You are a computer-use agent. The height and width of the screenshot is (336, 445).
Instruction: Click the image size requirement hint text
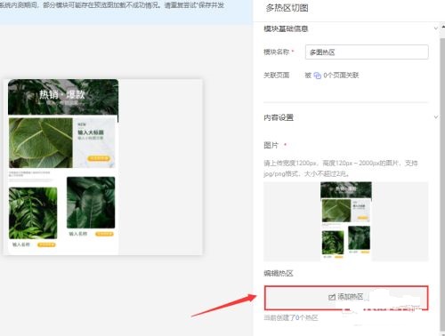click(341, 168)
